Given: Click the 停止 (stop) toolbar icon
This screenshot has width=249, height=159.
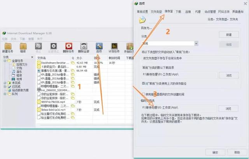Looking at the screenshot, I should click(x=38, y=46).
